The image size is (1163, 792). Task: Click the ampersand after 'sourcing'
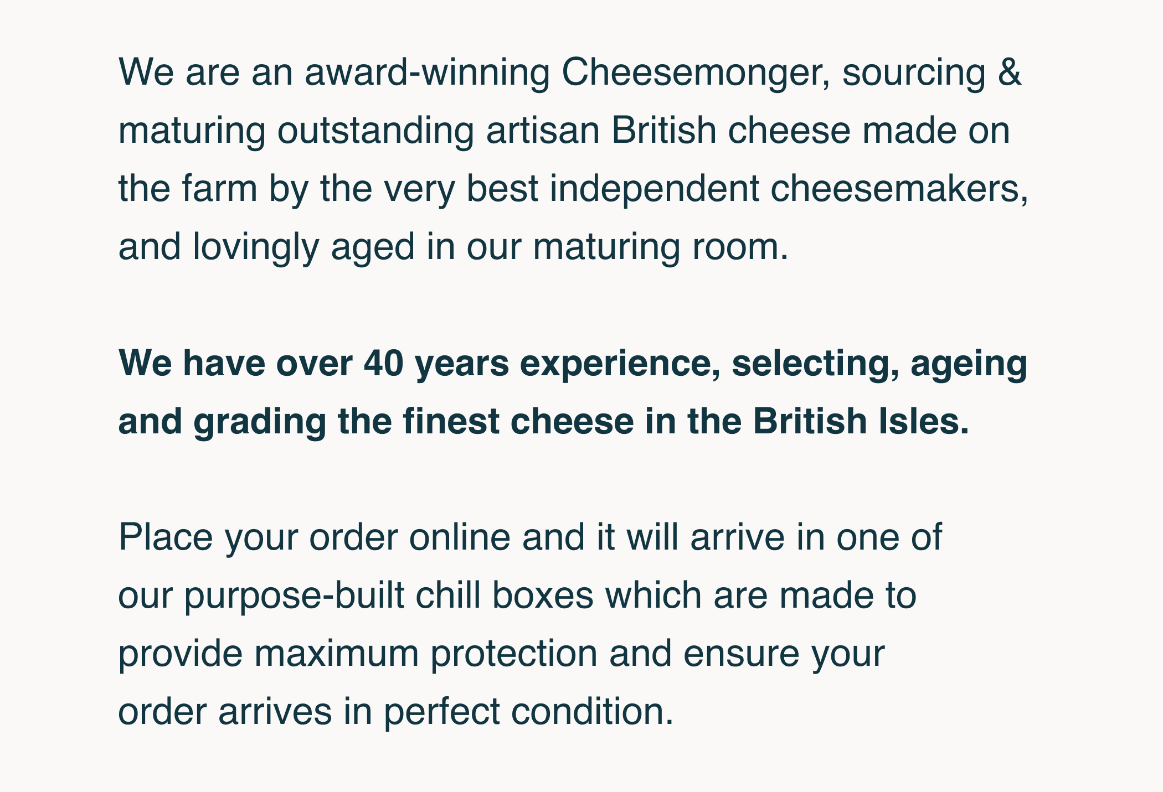click(1009, 73)
